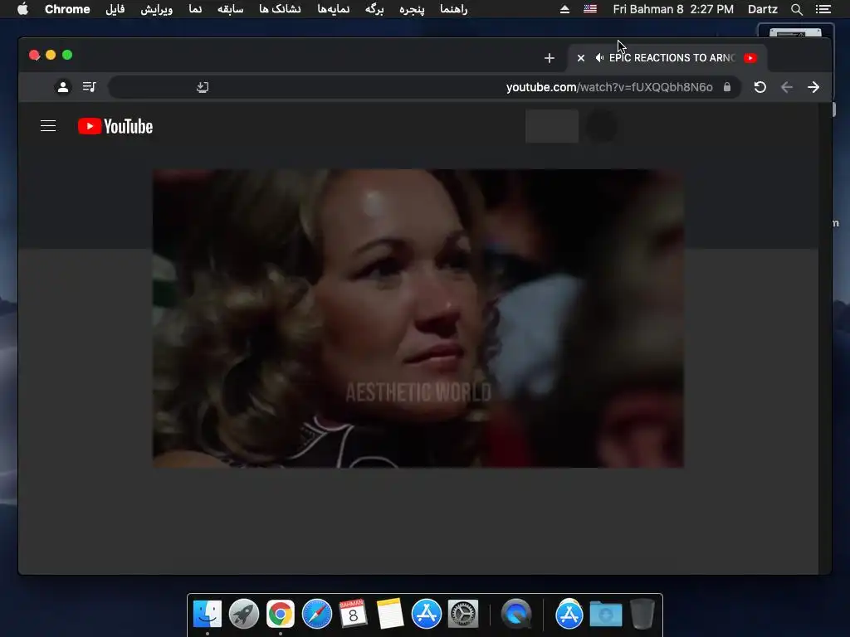Click Chrome icon in the dock
This screenshot has width=850, height=637.
point(281,614)
